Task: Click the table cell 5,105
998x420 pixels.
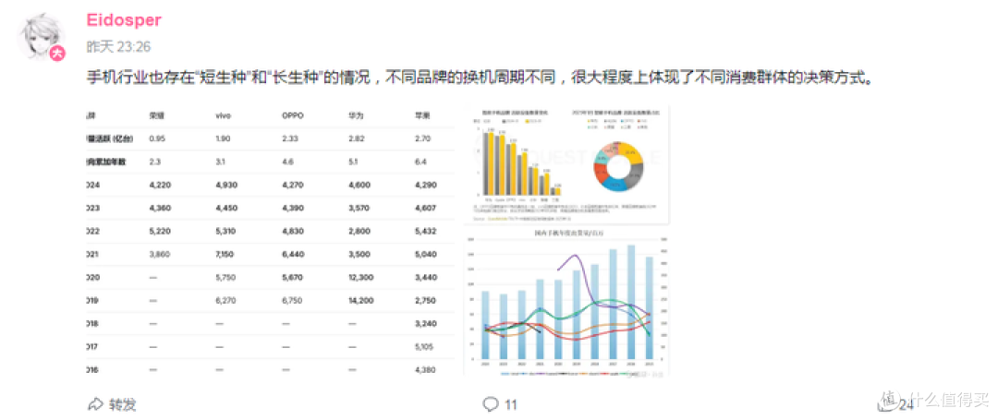Action: point(425,347)
